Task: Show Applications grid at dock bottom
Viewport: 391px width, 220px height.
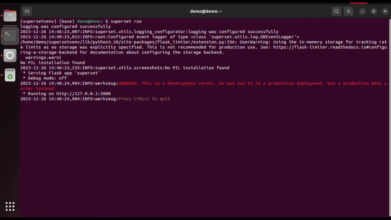Action: 10,206
